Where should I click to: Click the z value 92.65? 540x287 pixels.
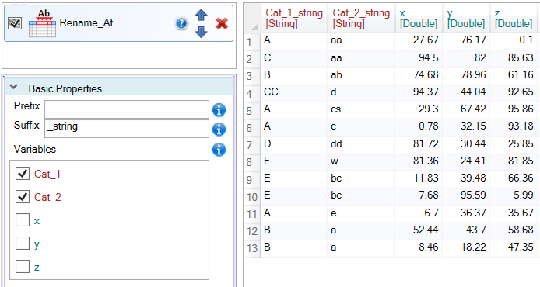pyautogui.click(x=514, y=92)
